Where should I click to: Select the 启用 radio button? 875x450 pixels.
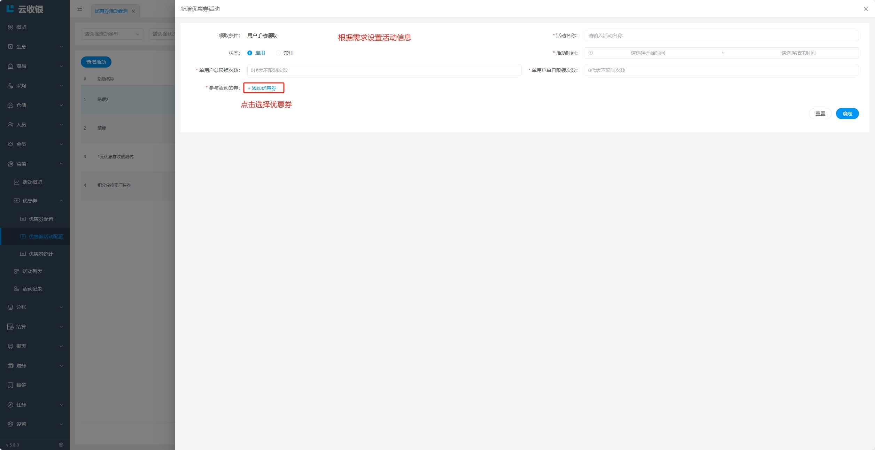(250, 53)
